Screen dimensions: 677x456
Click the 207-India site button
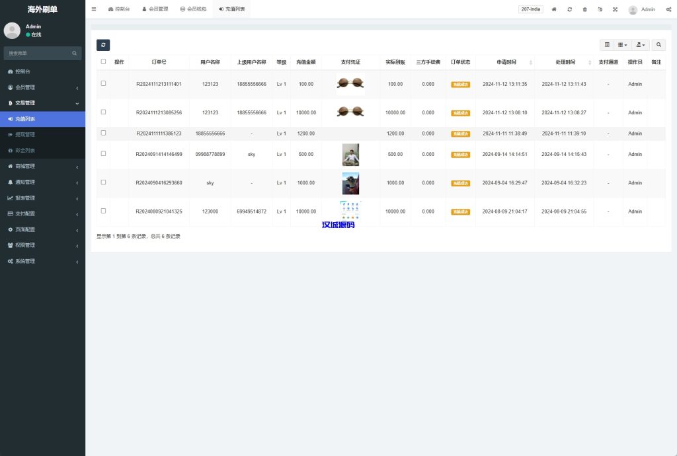click(531, 9)
